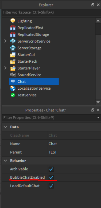
Task: Click the Filter workspace search field
Action: tap(51, 12)
